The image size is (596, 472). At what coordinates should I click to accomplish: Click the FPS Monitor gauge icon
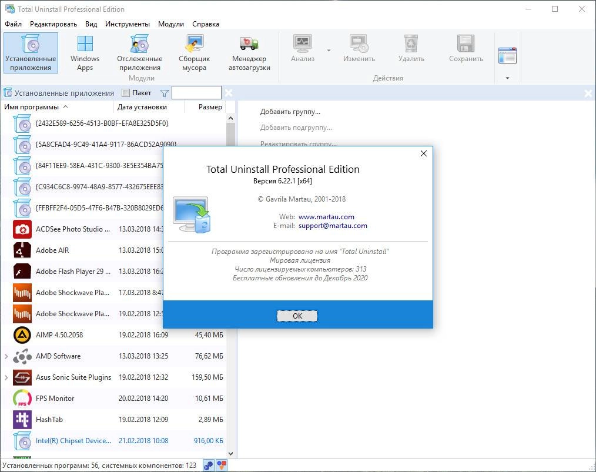[22, 399]
